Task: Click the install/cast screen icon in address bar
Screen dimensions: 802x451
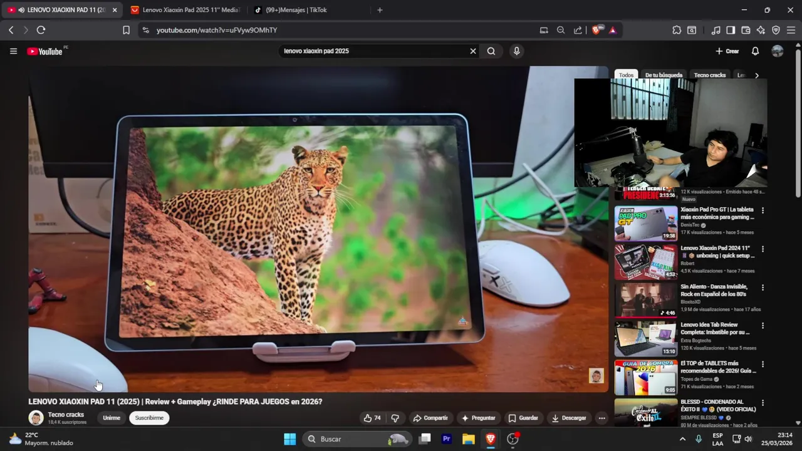Action: [544, 30]
